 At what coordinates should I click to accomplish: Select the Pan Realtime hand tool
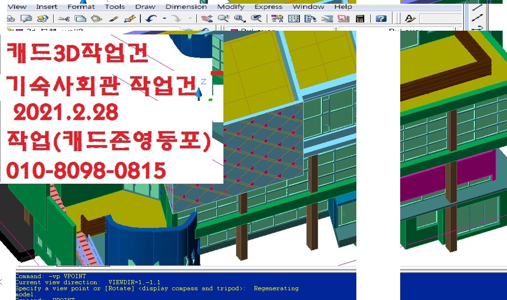point(207,19)
